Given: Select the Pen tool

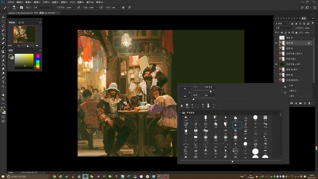Looking at the screenshot, I should point(3,78).
